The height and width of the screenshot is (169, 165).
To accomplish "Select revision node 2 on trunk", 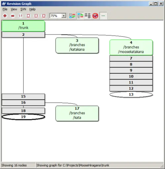I will [23, 35].
